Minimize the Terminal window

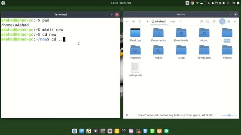(x=106, y=15)
